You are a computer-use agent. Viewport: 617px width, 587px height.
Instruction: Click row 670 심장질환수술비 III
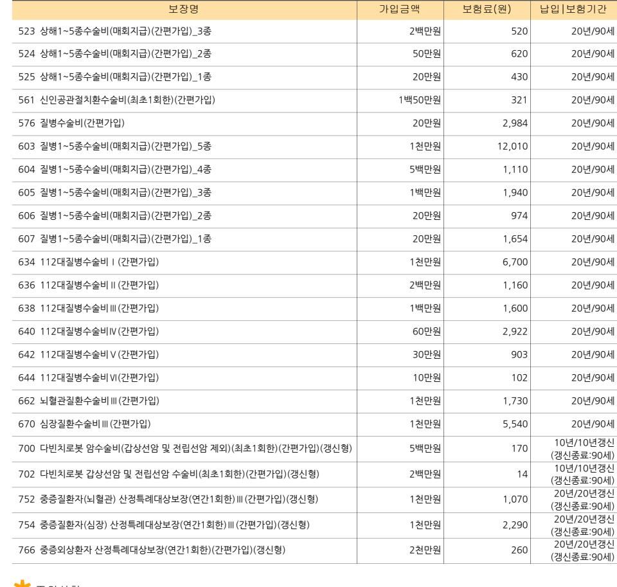point(314,424)
